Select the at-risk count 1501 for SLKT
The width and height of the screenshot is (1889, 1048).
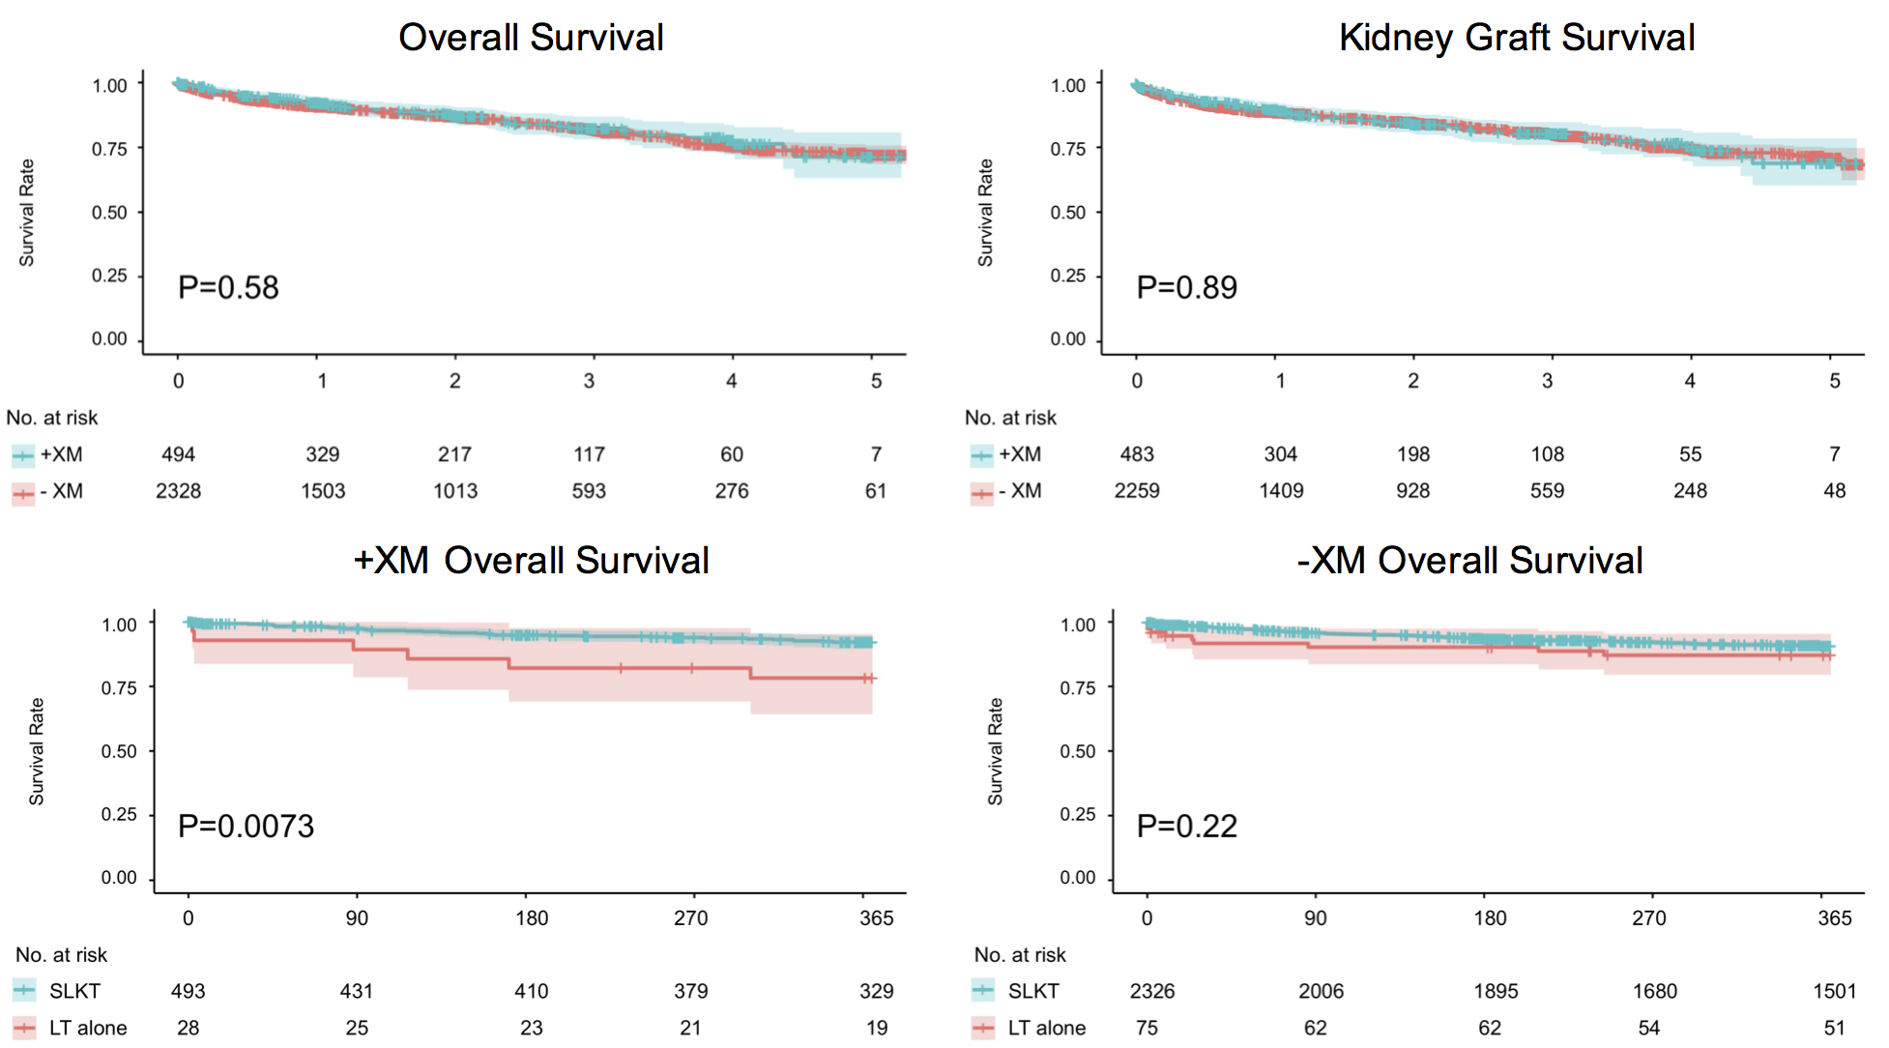[1834, 991]
